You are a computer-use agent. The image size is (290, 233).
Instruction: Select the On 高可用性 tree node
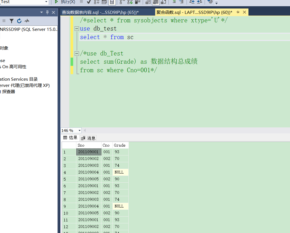tap(13, 67)
